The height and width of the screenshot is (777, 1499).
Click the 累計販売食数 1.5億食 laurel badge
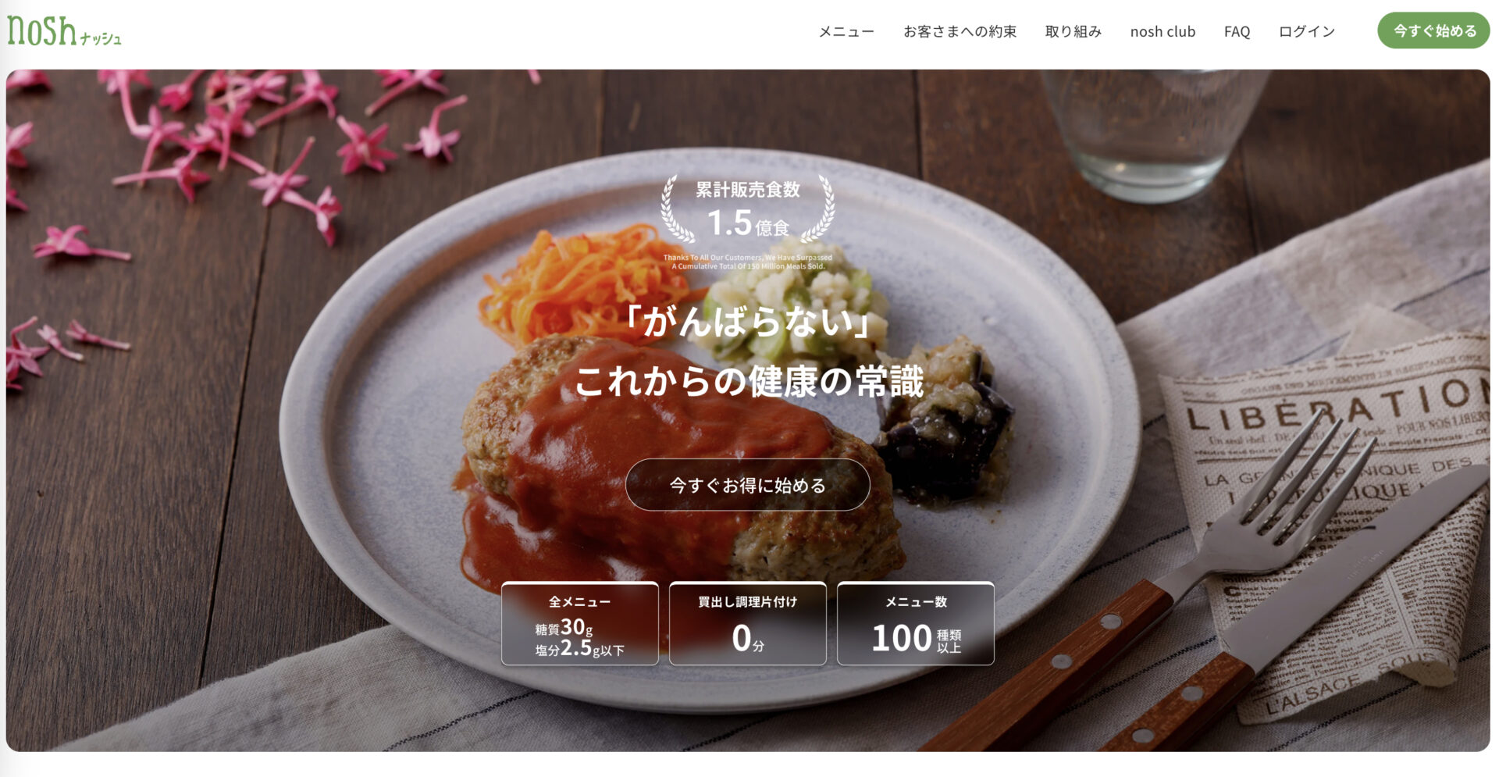pos(747,209)
